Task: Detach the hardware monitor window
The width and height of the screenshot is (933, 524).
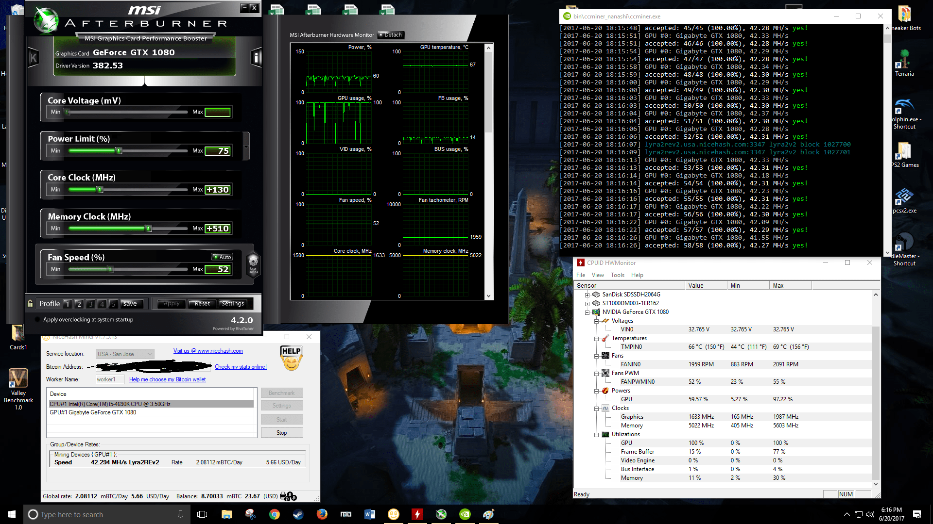Action: tap(391, 35)
